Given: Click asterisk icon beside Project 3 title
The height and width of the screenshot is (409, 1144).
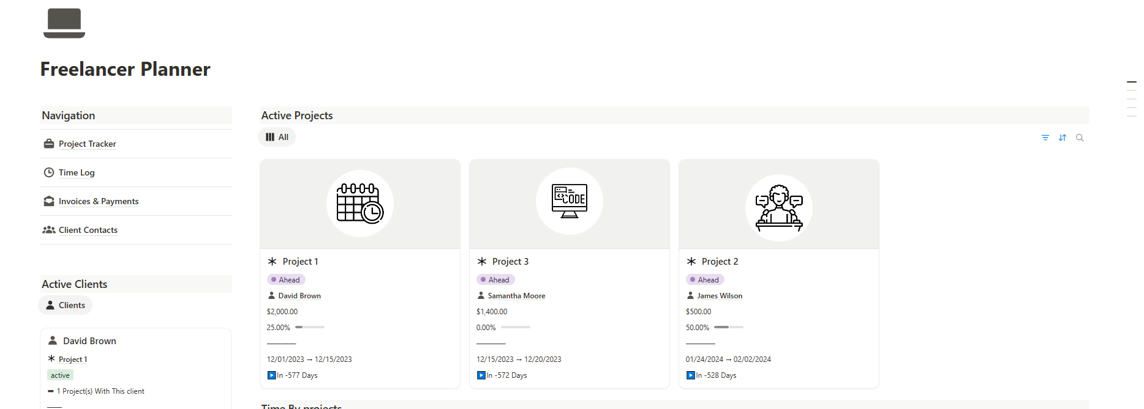Looking at the screenshot, I should pos(482,262).
